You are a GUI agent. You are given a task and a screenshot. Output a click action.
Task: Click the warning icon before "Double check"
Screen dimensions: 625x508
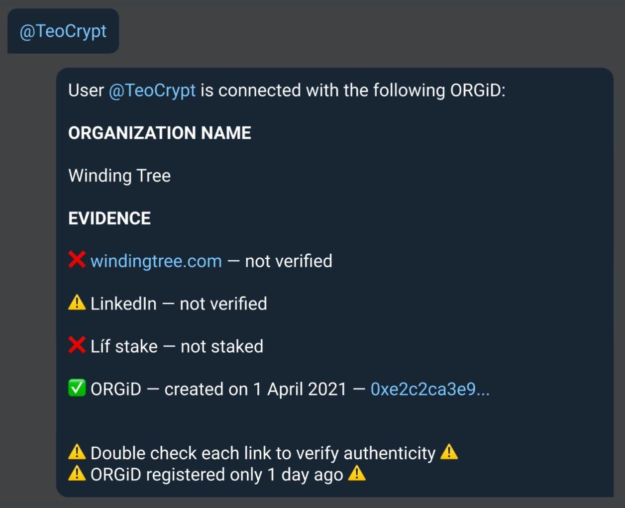pyautogui.click(x=77, y=452)
